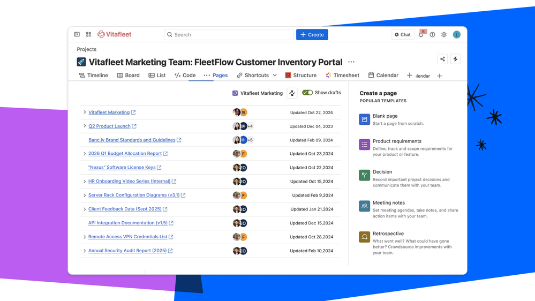Open external link icon for Nexus Software License Keys
Viewport: 535px width, 301px height.
[x=160, y=168]
